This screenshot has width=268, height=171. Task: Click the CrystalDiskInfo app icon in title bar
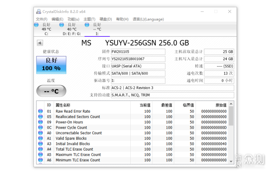(x=39, y=12)
